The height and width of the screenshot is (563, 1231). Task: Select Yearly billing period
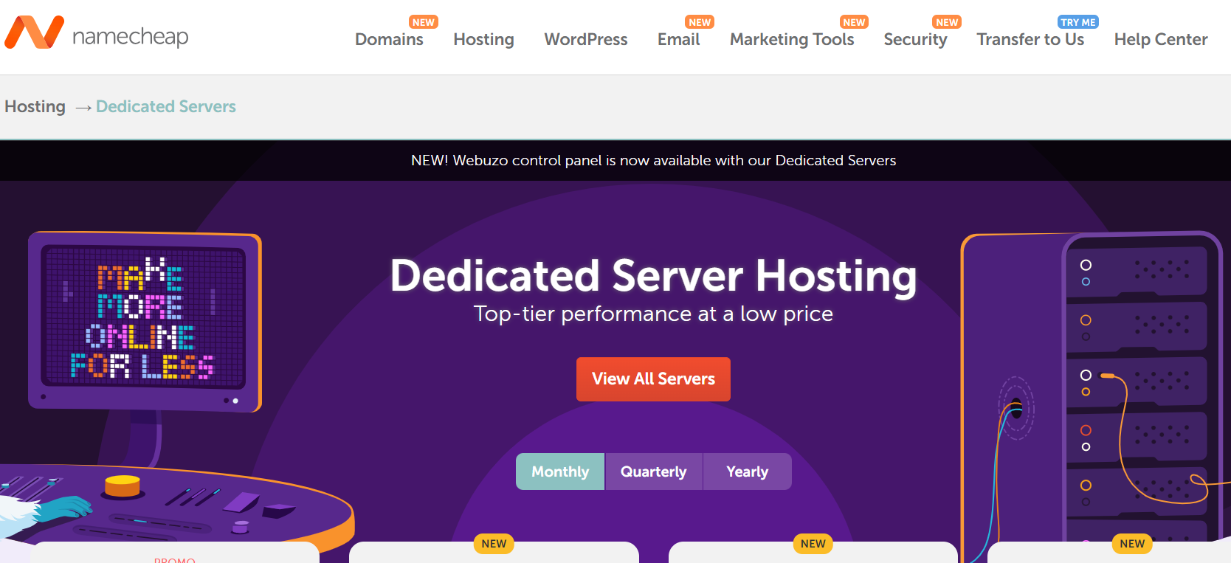[x=748, y=472]
